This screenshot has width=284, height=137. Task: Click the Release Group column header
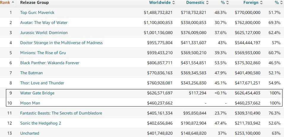(34, 3)
